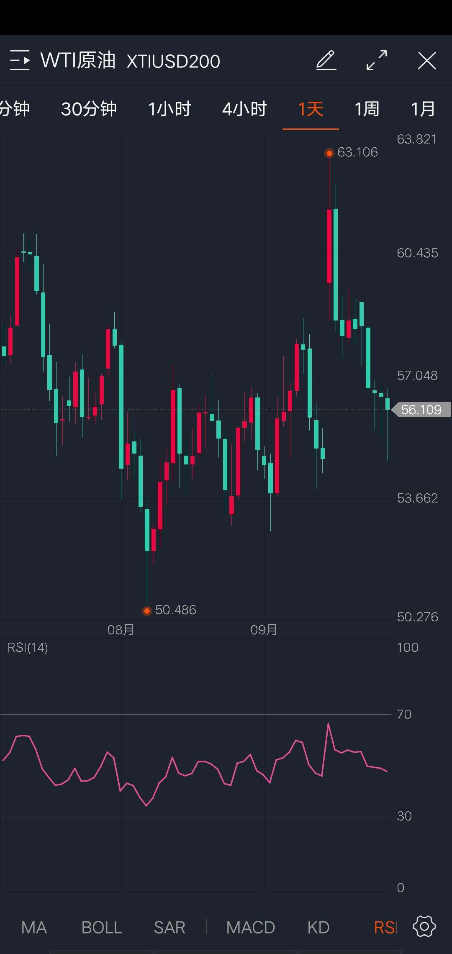
Task: Toggle the BOLL indicator
Action: click(102, 928)
